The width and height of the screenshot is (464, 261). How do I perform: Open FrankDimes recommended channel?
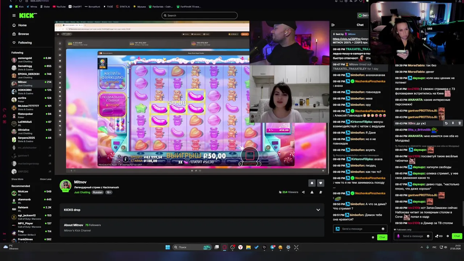point(32,240)
